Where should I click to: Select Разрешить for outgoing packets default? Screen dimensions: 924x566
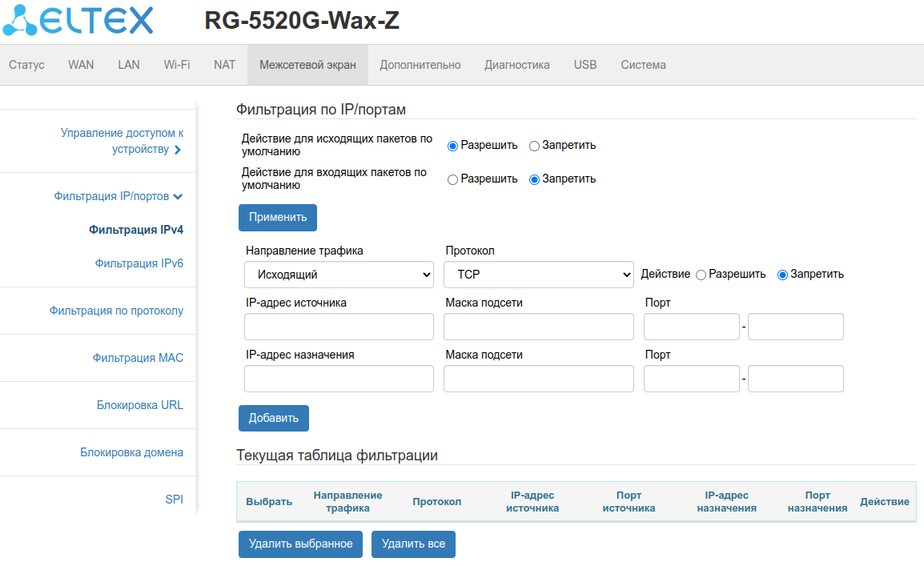[452, 146]
